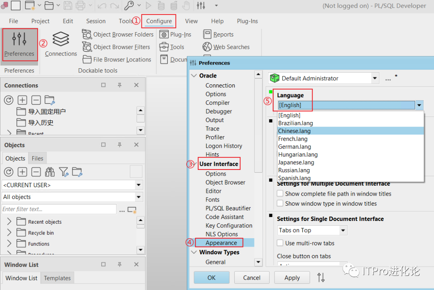434x290 pixels.
Task: Click the save disk icon in title toolbar
Action: [x=68, y=5]
